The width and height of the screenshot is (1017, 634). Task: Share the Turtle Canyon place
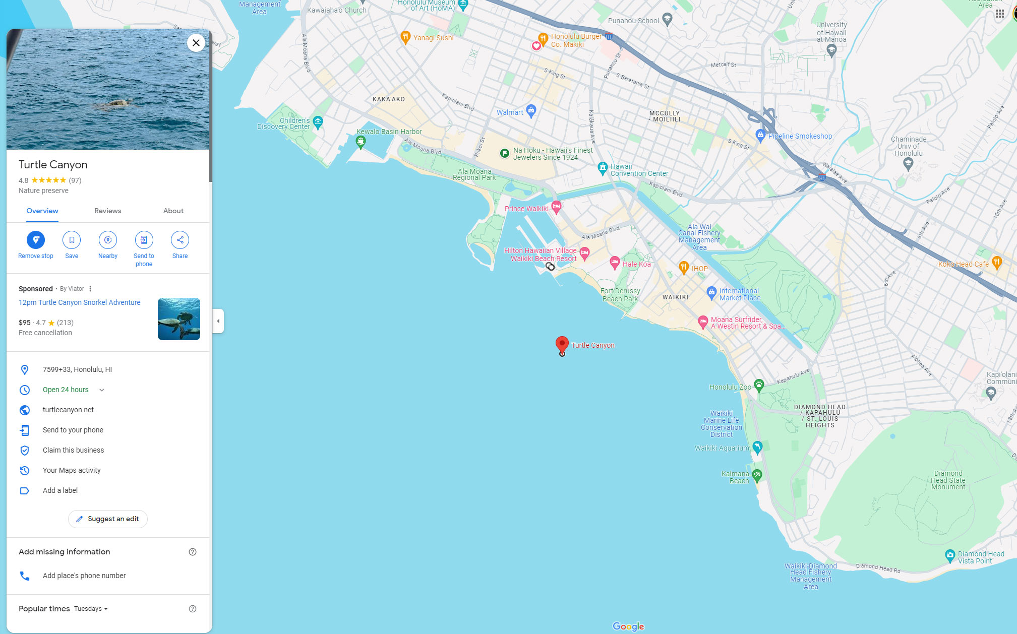(x=180, y=240)
